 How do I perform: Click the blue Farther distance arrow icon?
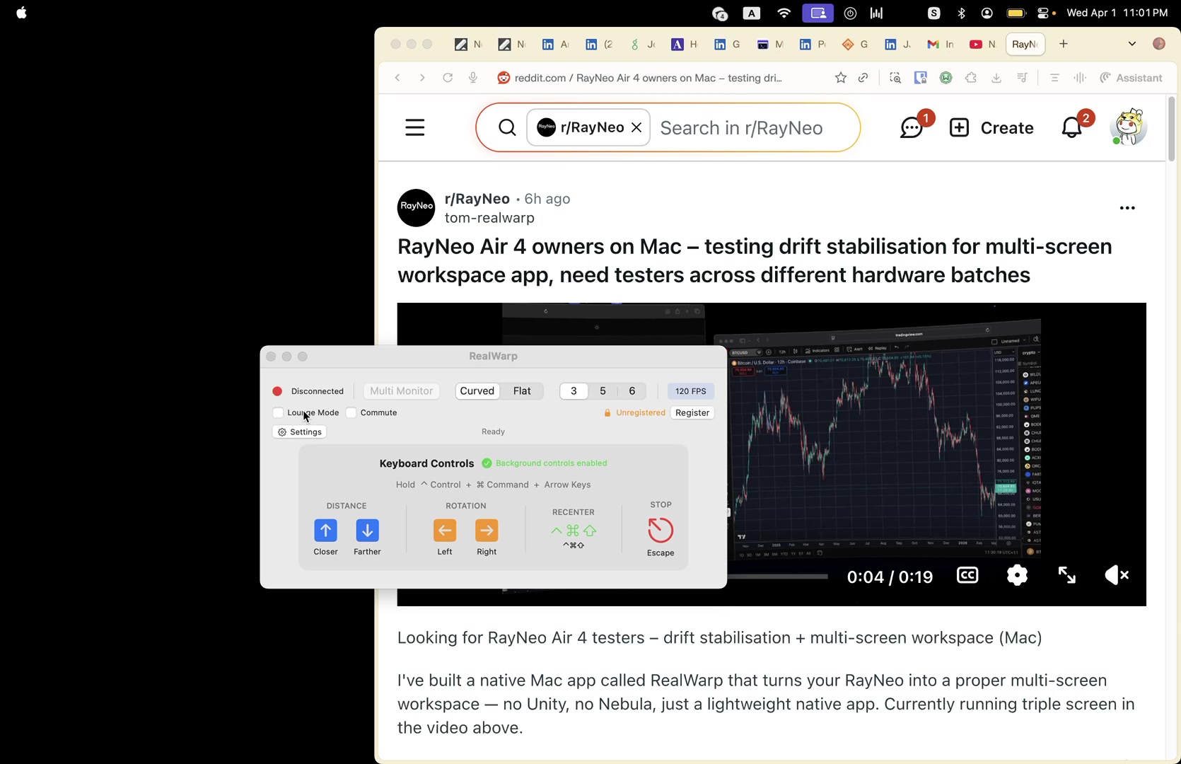367,531
